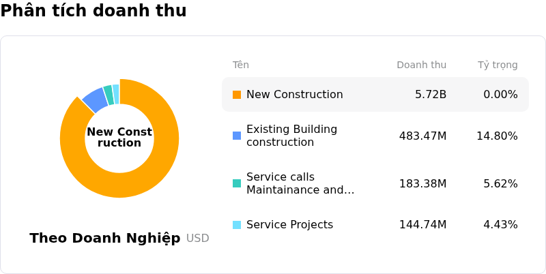Click the 14.80% share value
The width and height of the screenshot is (546, 274).
pyautogui.click(x=497, y=136)
